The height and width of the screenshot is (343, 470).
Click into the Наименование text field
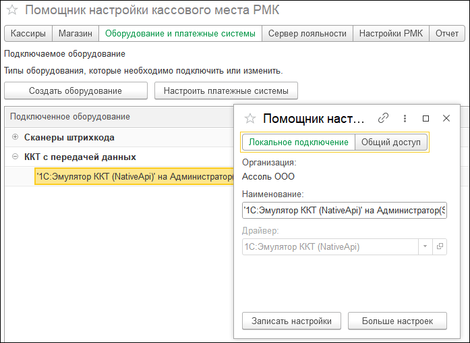click(344, 211)
